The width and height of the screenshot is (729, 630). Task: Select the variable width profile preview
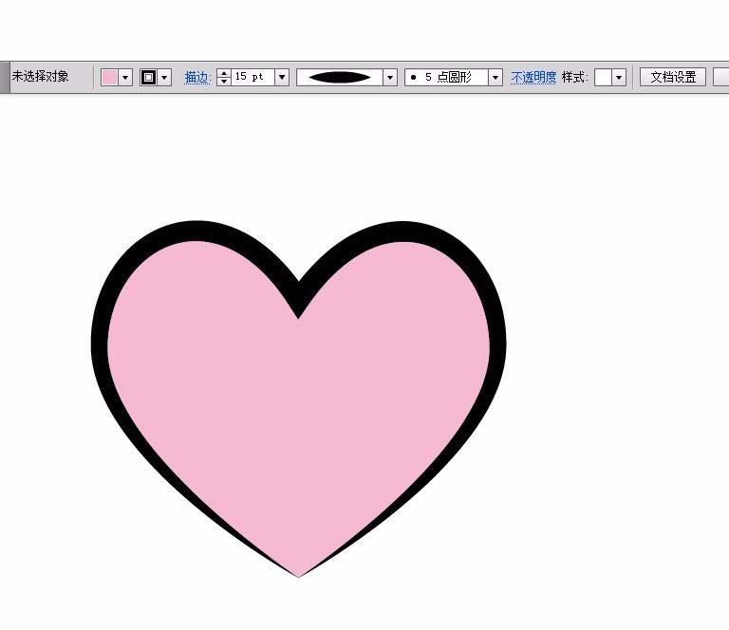pos(340,77)
